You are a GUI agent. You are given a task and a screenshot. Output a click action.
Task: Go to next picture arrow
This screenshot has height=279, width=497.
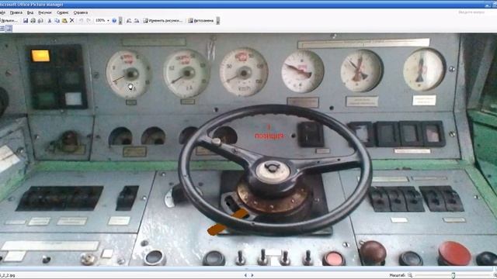click(x=252, y=275)
